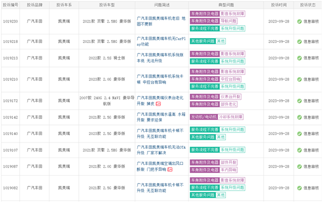
Task: Open complaint link about 无法OTA升级
Action: (x=161, y=150)
